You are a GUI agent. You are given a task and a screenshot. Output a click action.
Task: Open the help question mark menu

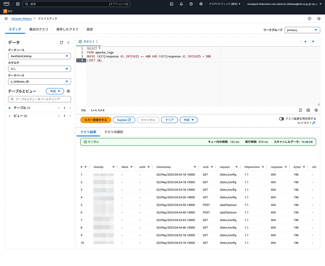point(191,4)
